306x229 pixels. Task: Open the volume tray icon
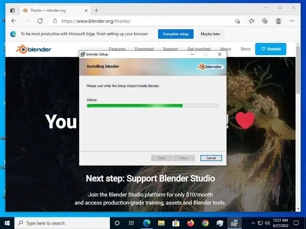[x=267, y=223]
